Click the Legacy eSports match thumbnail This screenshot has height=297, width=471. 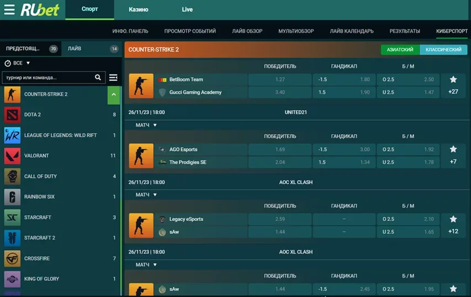tap(141, 225)
